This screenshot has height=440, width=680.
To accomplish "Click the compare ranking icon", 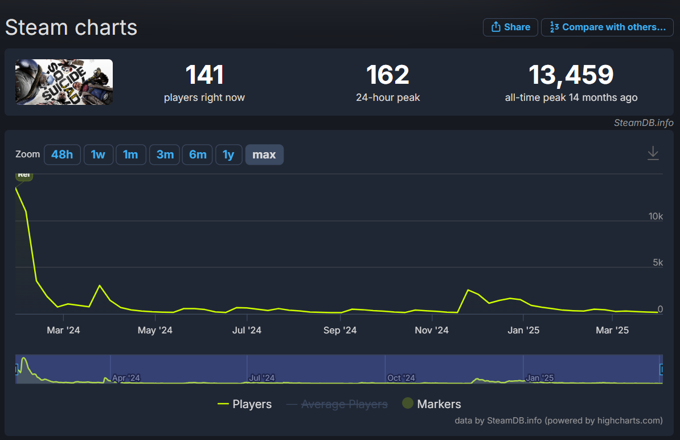I will [x=554, y=27].
